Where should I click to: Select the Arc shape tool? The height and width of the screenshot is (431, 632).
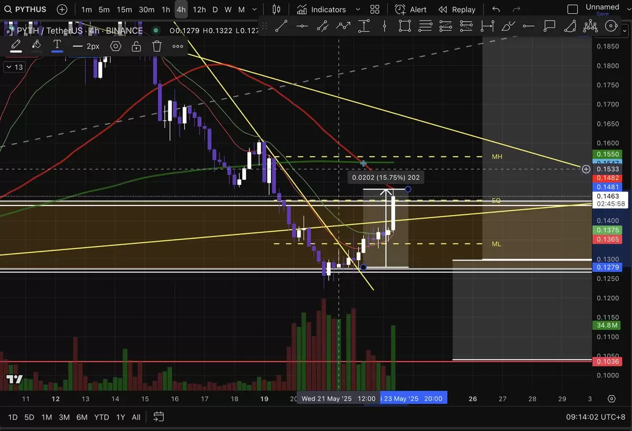pos(570,26)
